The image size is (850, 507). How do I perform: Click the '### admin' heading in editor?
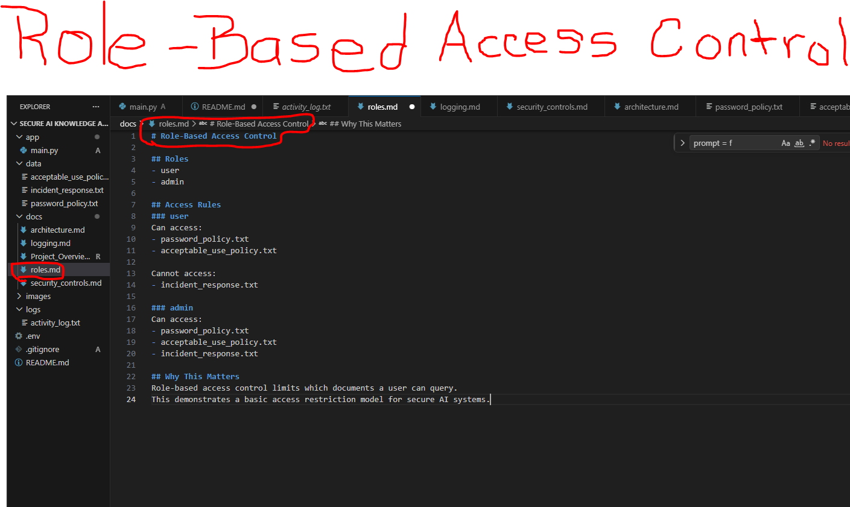(x=172, y=308)
